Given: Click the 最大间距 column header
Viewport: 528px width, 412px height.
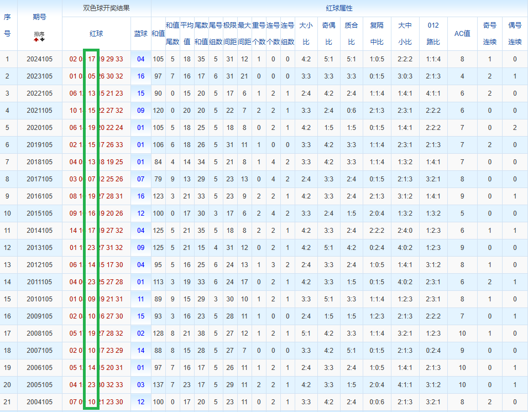Looking at the screenshot, I should [x=244, y=33].
